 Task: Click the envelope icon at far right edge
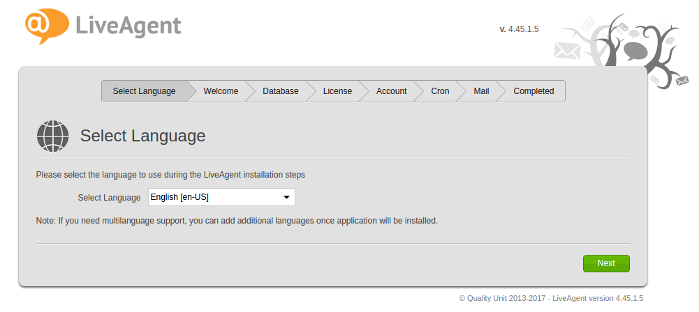pos(682,82)
